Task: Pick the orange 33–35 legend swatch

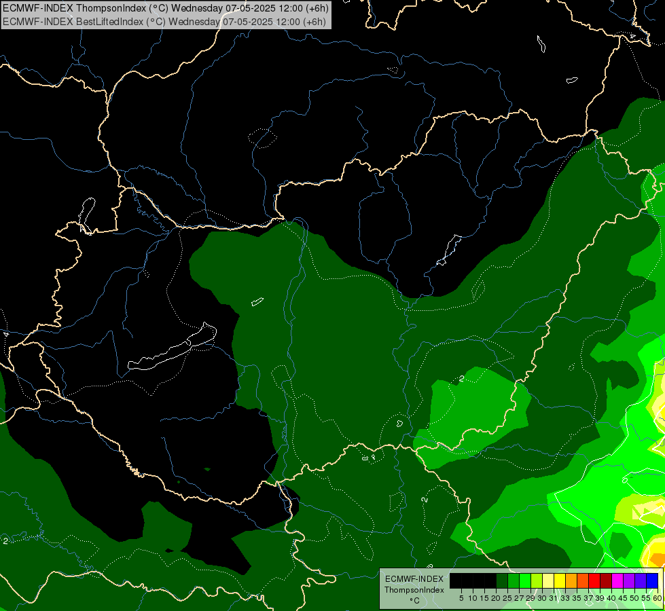Action: [571, 580]
